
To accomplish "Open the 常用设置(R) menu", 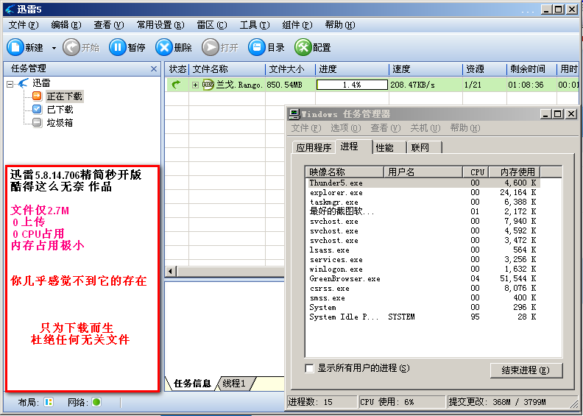I will [160, 25].
